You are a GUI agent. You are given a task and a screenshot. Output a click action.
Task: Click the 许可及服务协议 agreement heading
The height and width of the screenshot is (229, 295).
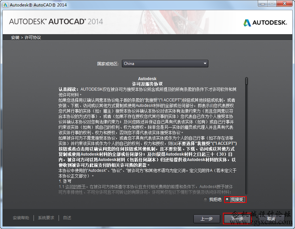(x=147, y=84)
